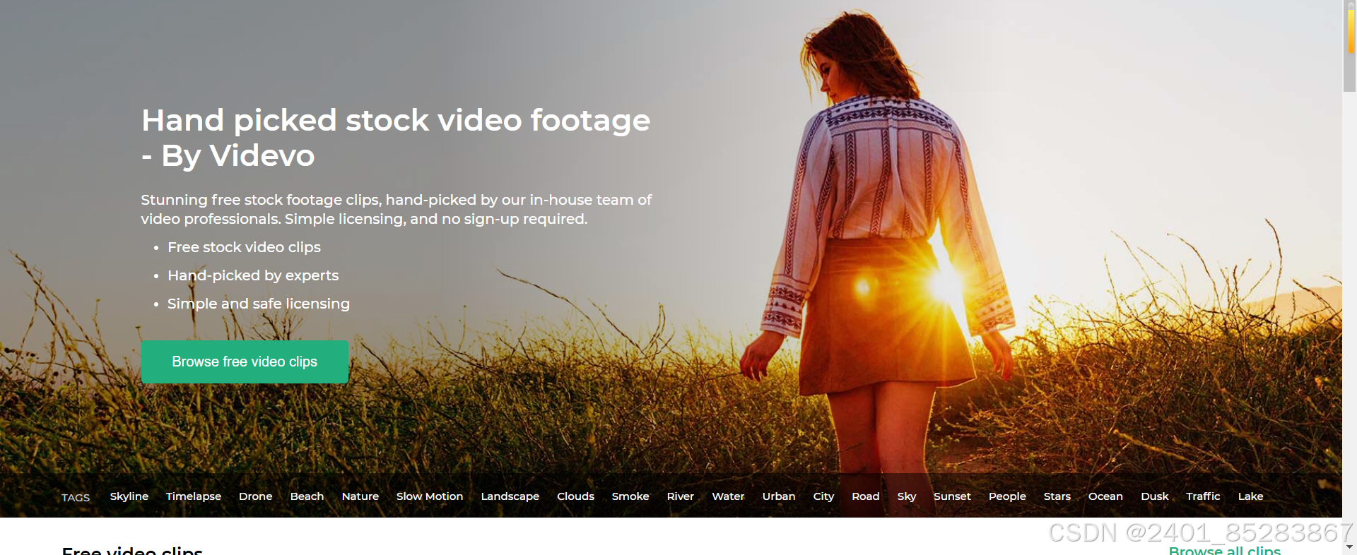Click the Browse free video clips button
This screenshot has width=1357, height=555.
pos(245,362)
